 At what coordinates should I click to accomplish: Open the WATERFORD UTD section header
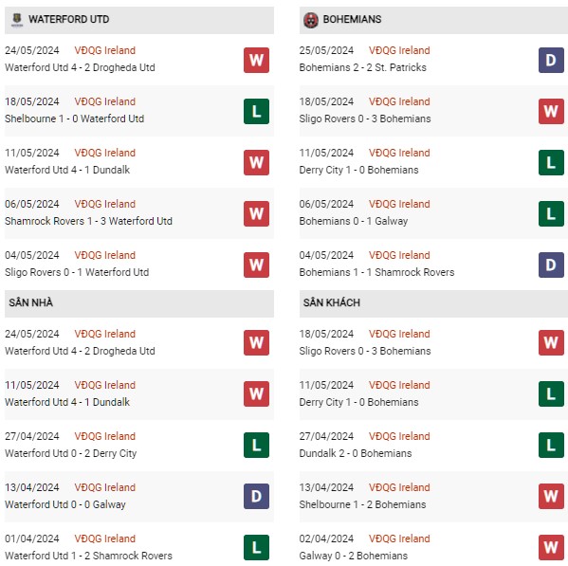(x=139, y=20)
